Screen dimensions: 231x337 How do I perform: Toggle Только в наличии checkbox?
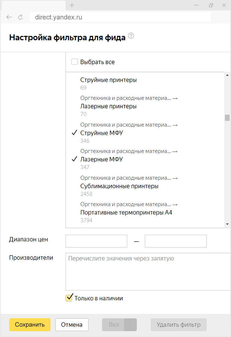69,298
